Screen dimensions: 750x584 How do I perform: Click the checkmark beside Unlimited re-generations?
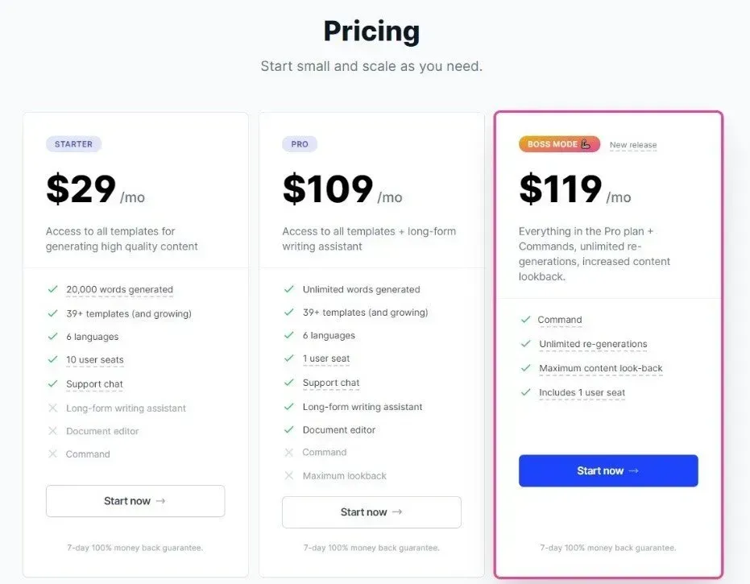coord(526,343)
